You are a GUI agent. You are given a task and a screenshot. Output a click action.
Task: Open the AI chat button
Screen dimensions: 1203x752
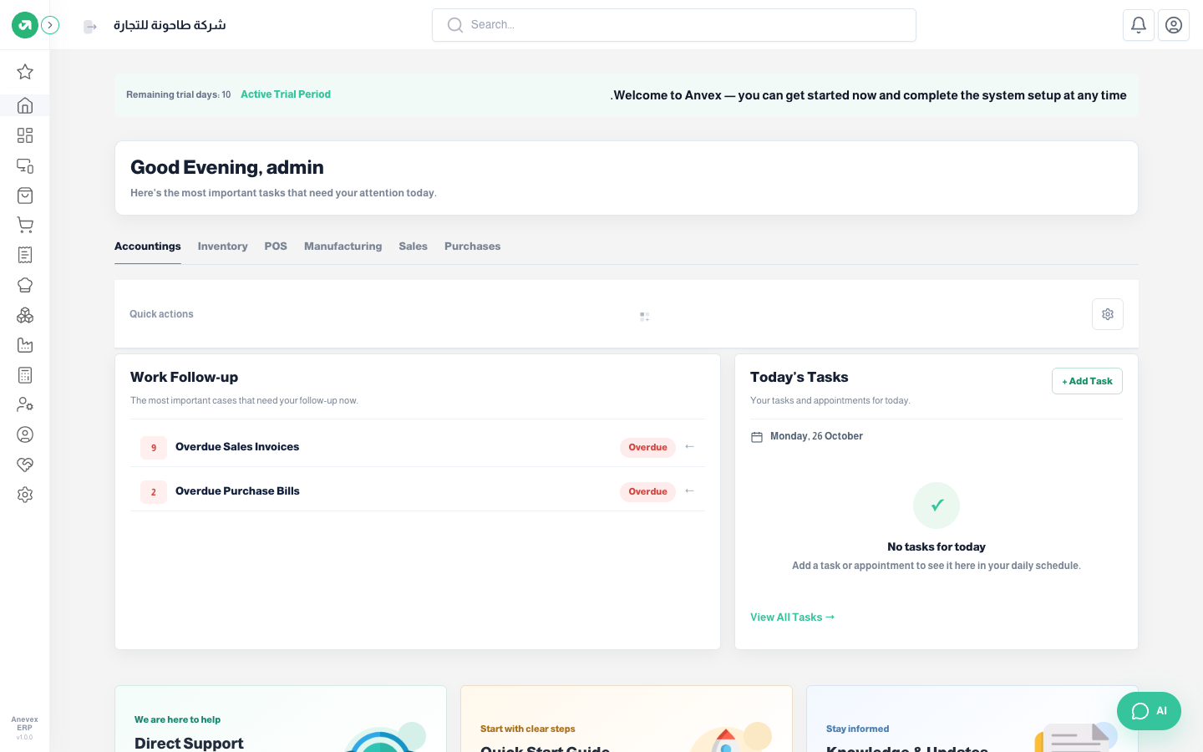1149,711
